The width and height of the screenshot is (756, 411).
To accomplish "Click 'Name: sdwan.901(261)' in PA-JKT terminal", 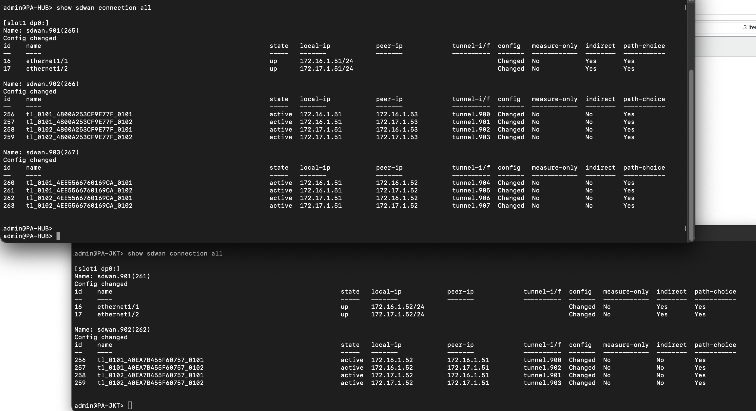I will 112,276.
